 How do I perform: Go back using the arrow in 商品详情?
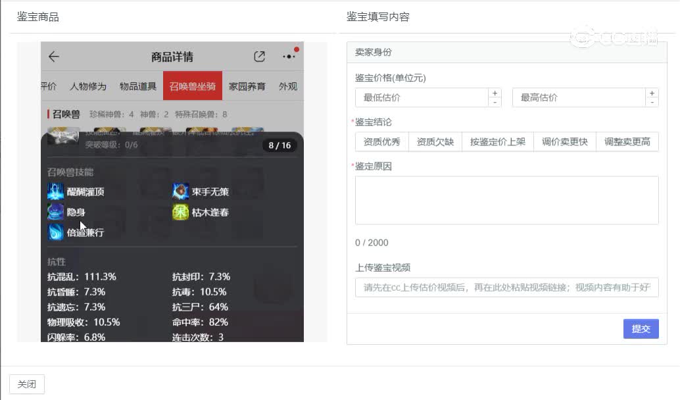click(54, 57)
